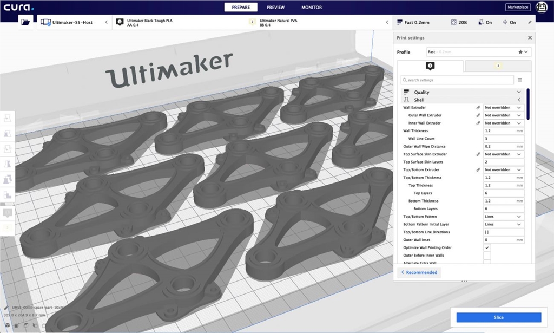Click the Slice button
This screenshot has width=554, height=333.
click(498, 318)
